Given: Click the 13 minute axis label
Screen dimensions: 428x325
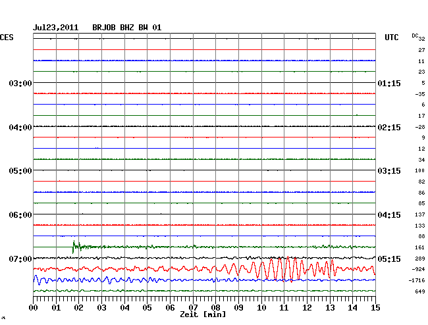Looking at the screenshot, I should tap(330, 308).
